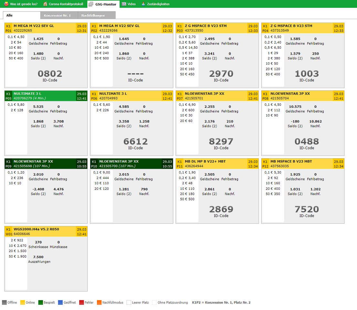The width and height of the screenshot is (357, 310).
Task: Click ID-Code 7520 on P12
Action: (307, 209)
